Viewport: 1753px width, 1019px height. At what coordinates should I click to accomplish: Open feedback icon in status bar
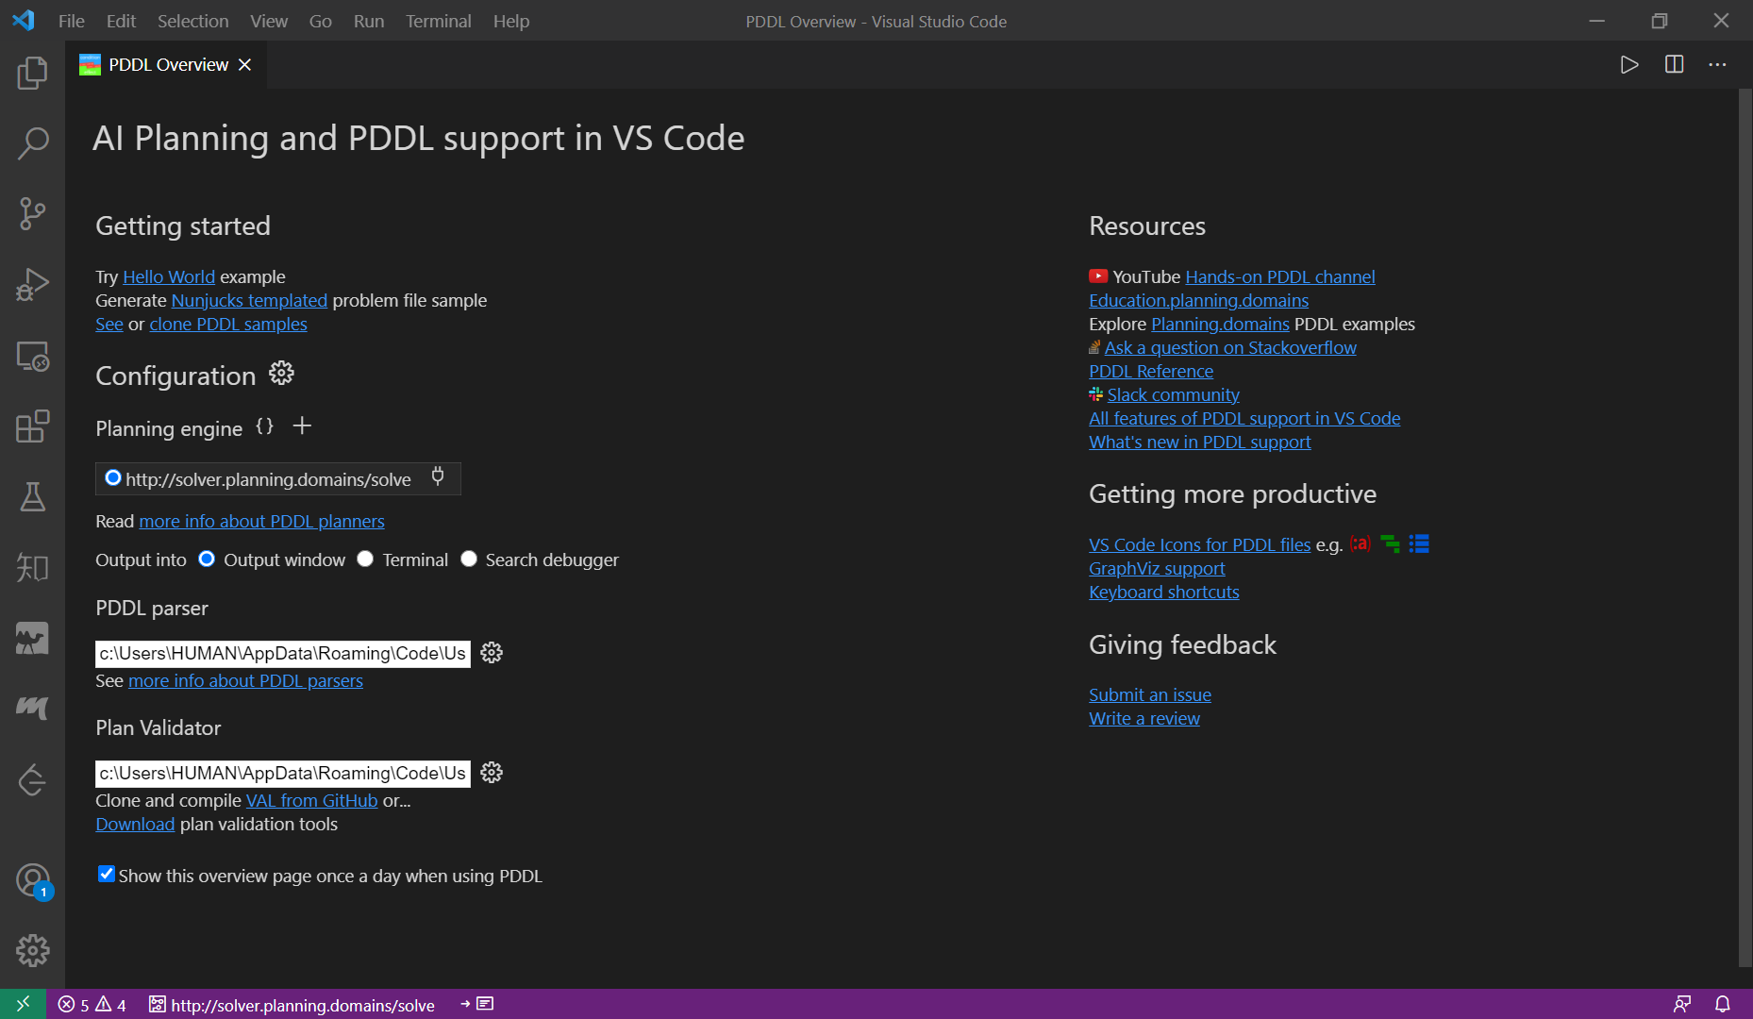pos(1682,1004)
